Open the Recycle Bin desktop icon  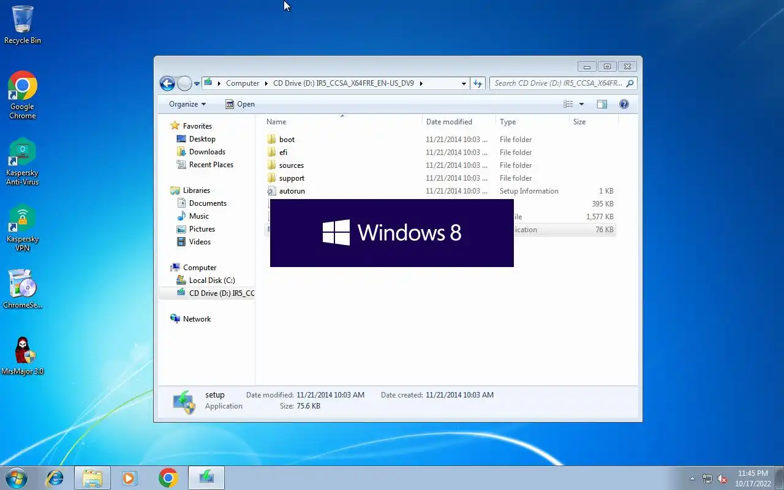pos(23,24)
